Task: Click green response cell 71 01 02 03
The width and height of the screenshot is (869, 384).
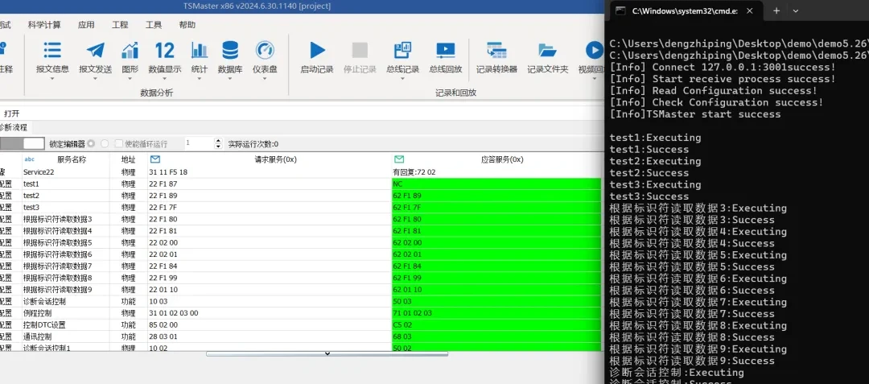Action: (496, 313)
